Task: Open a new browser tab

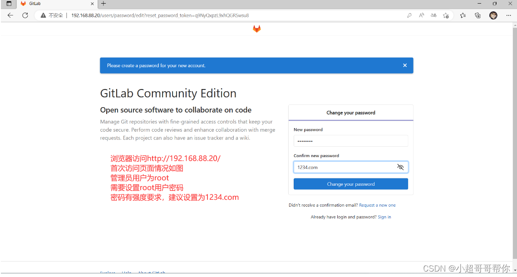Action: (x=103, y=4)
